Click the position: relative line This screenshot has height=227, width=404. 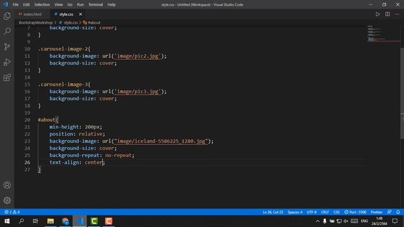click(77, 134)
